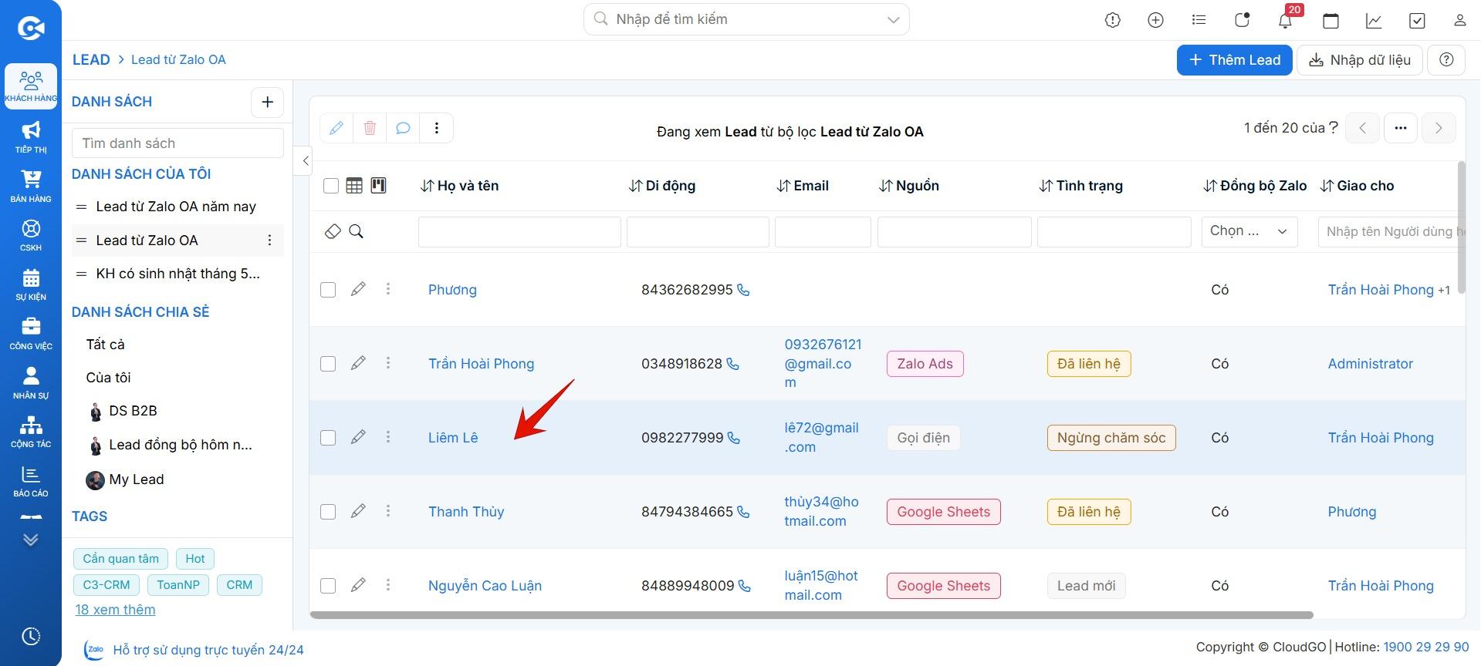Viewport: 1481px width, 666px height.
Task: Open the Bán Hàng sales module
Action: pyautogui.click(x=31, y=186)
